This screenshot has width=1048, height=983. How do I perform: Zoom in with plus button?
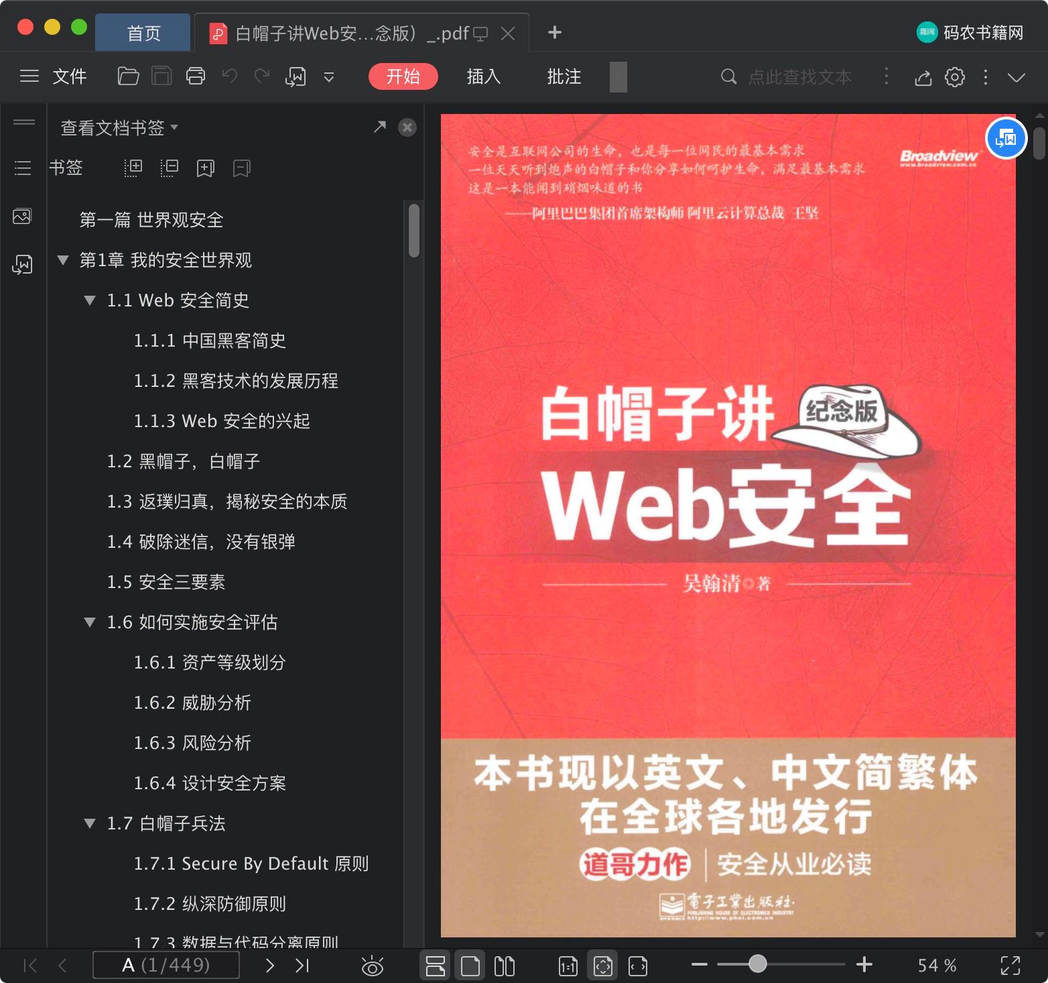point(864,965)
